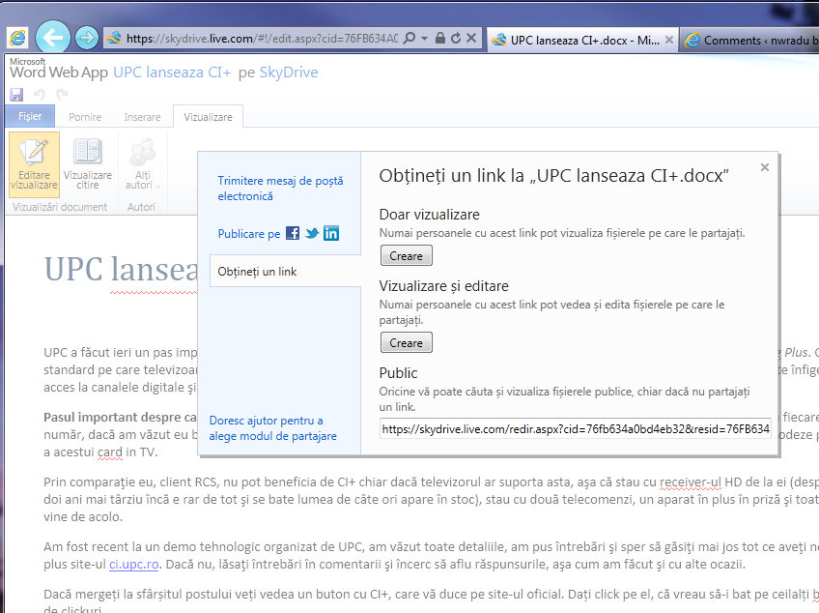Image resolution: width=819 pixels, height=613 pixels.
Task: Click the 'Microsoft Word Web App' logo text
Action: pos(59,69)
